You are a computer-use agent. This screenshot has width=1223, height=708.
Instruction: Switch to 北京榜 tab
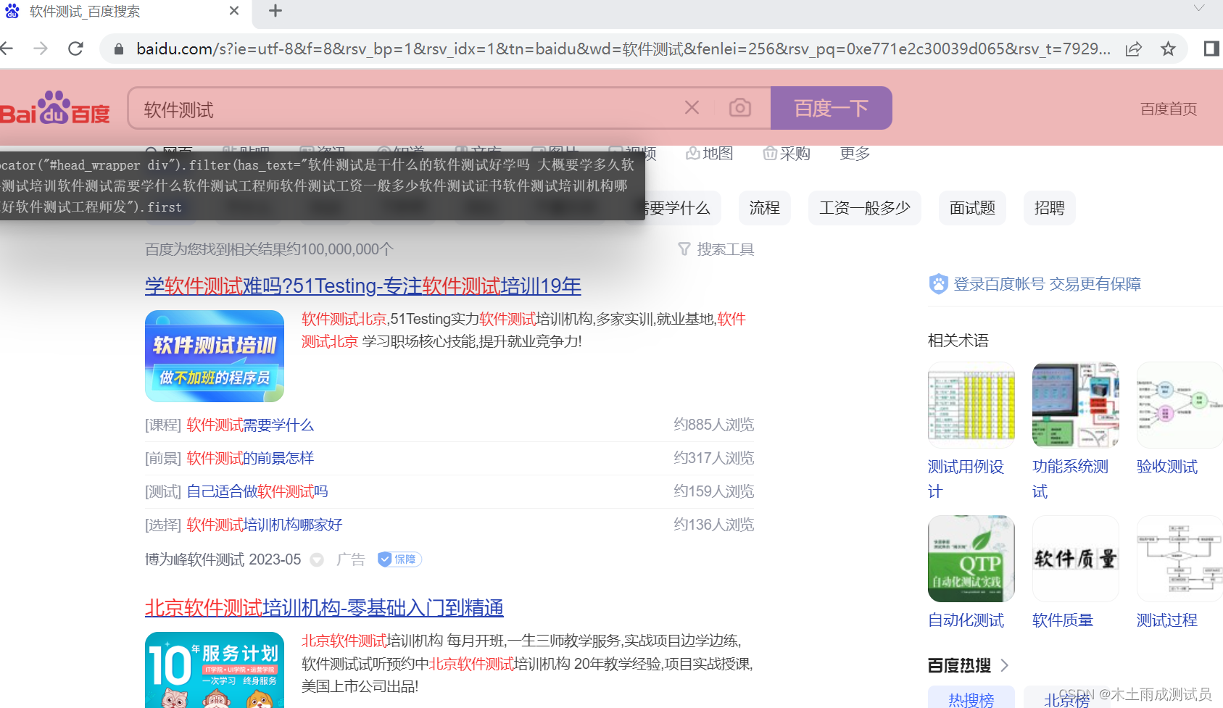(1066, 699)
